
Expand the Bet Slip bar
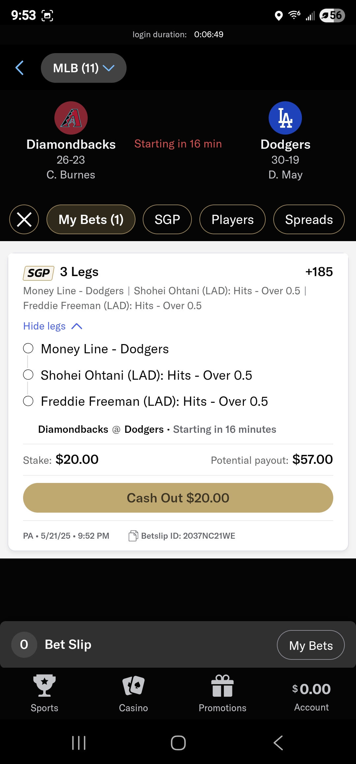[68, 645]
